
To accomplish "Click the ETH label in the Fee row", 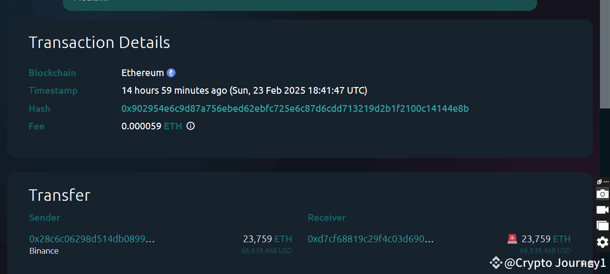I will pyautogui.click(x=173, y=126).
